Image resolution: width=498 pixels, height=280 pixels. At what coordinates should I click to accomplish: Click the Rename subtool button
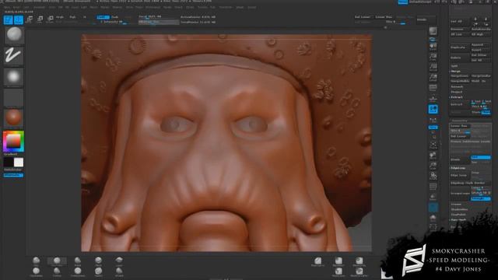point(460,30)
